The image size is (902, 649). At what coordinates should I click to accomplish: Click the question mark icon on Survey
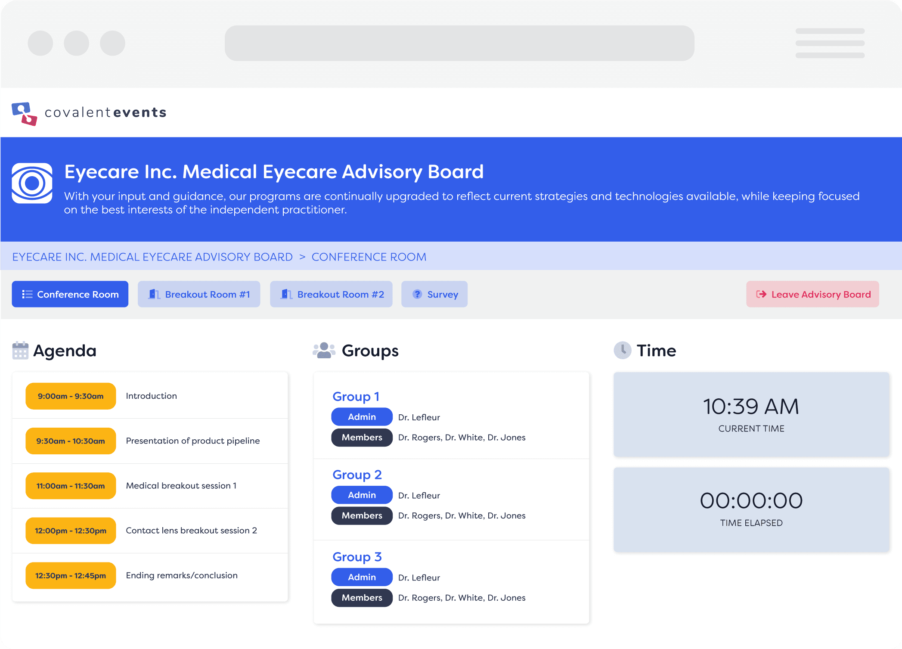coord(417,294)
